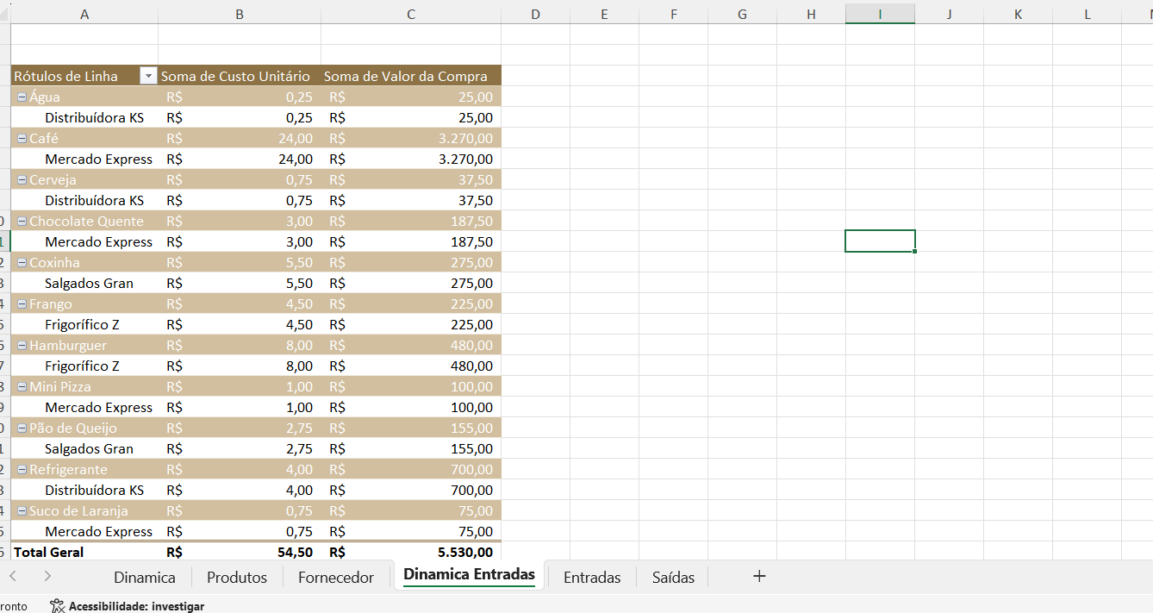Select column C header

pyautogui.click(x=411, y=14)
